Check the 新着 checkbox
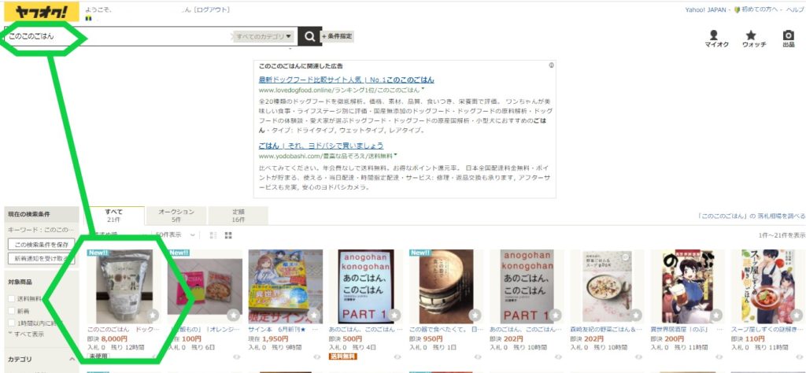The width and height of the screenshot is (806, 373). (x=11, y=311)
